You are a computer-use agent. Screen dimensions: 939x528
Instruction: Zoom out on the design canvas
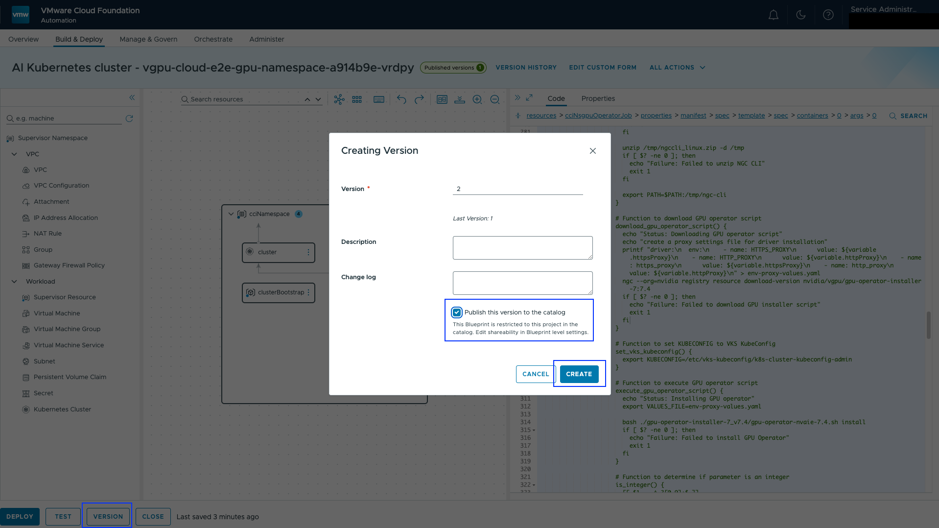494,99
